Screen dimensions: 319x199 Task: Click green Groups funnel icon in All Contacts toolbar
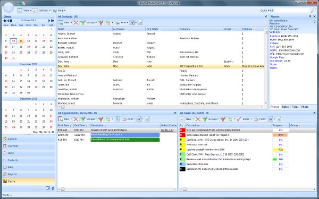pos(83,22)
